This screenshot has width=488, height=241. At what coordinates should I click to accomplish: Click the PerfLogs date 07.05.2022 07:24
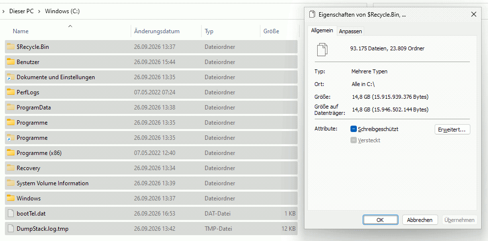[x=155, y=92]
